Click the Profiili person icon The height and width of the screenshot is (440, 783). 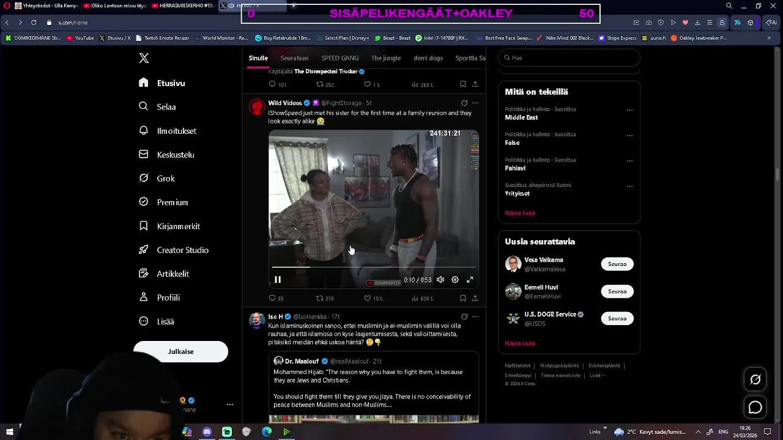pos(144,298)
